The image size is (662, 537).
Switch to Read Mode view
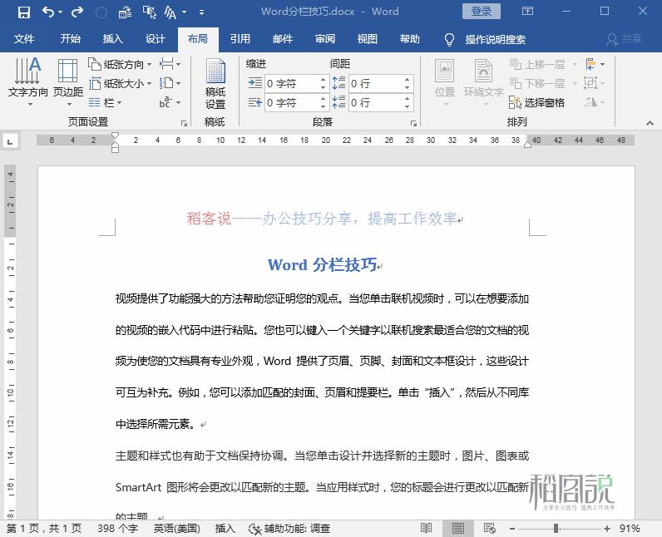[x=426, y=528]
